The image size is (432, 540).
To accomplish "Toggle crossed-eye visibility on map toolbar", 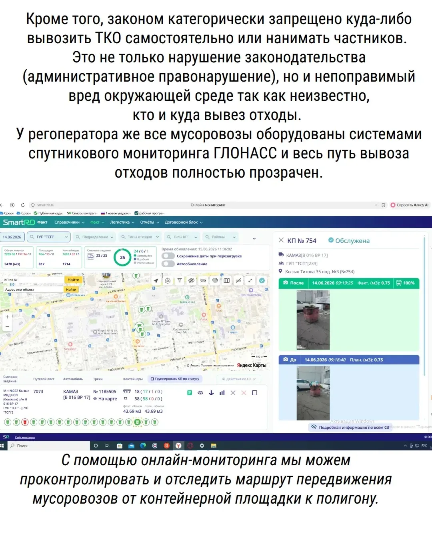I will [x=191, y=281].
